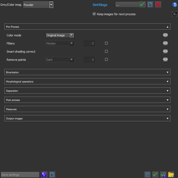The image size is (178, 178).
Task: Click the Smart shading correct label
Action: (x=21, y=52)
